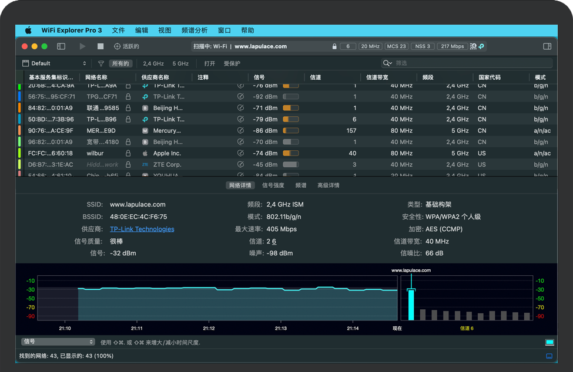Open the TP-Link Technologies vendor link

[142, 229]
